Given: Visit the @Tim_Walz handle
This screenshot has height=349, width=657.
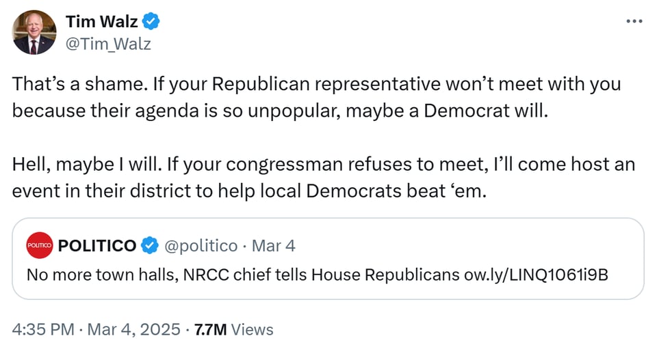Looking at the screenshot, I should (x=108, y=44).
